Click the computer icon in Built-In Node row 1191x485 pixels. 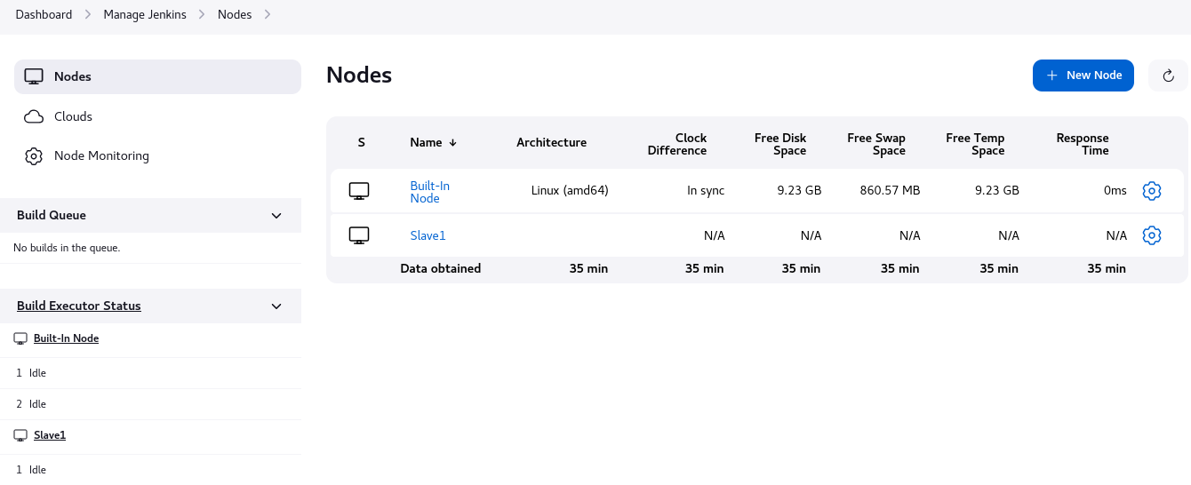click(359, 191)
